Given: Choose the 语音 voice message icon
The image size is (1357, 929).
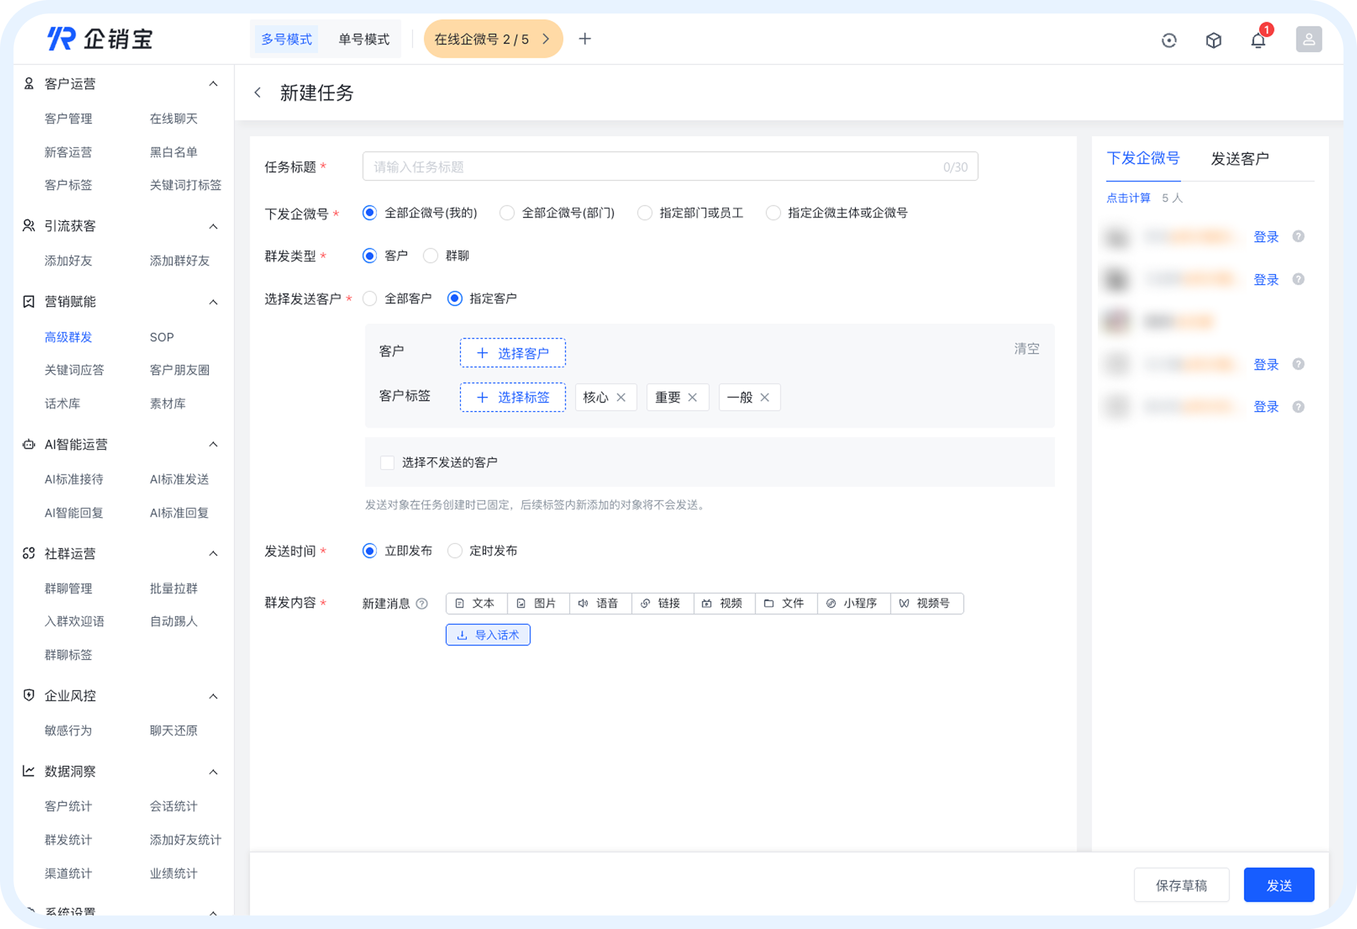Looking at the screenshot, I should [x=600, y=603].
